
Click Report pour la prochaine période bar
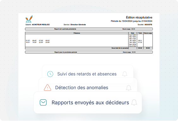89,52
